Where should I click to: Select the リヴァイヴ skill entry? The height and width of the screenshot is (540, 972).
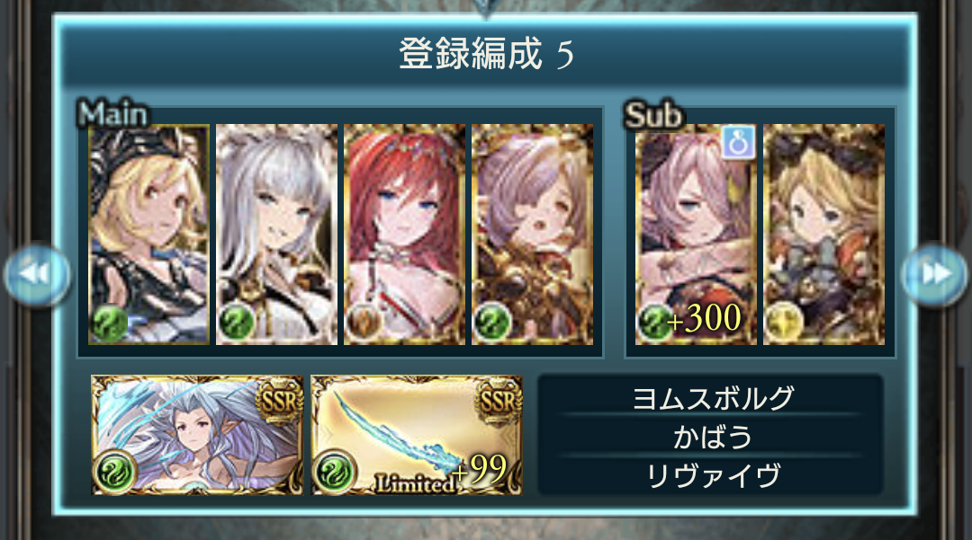point(712,475)
